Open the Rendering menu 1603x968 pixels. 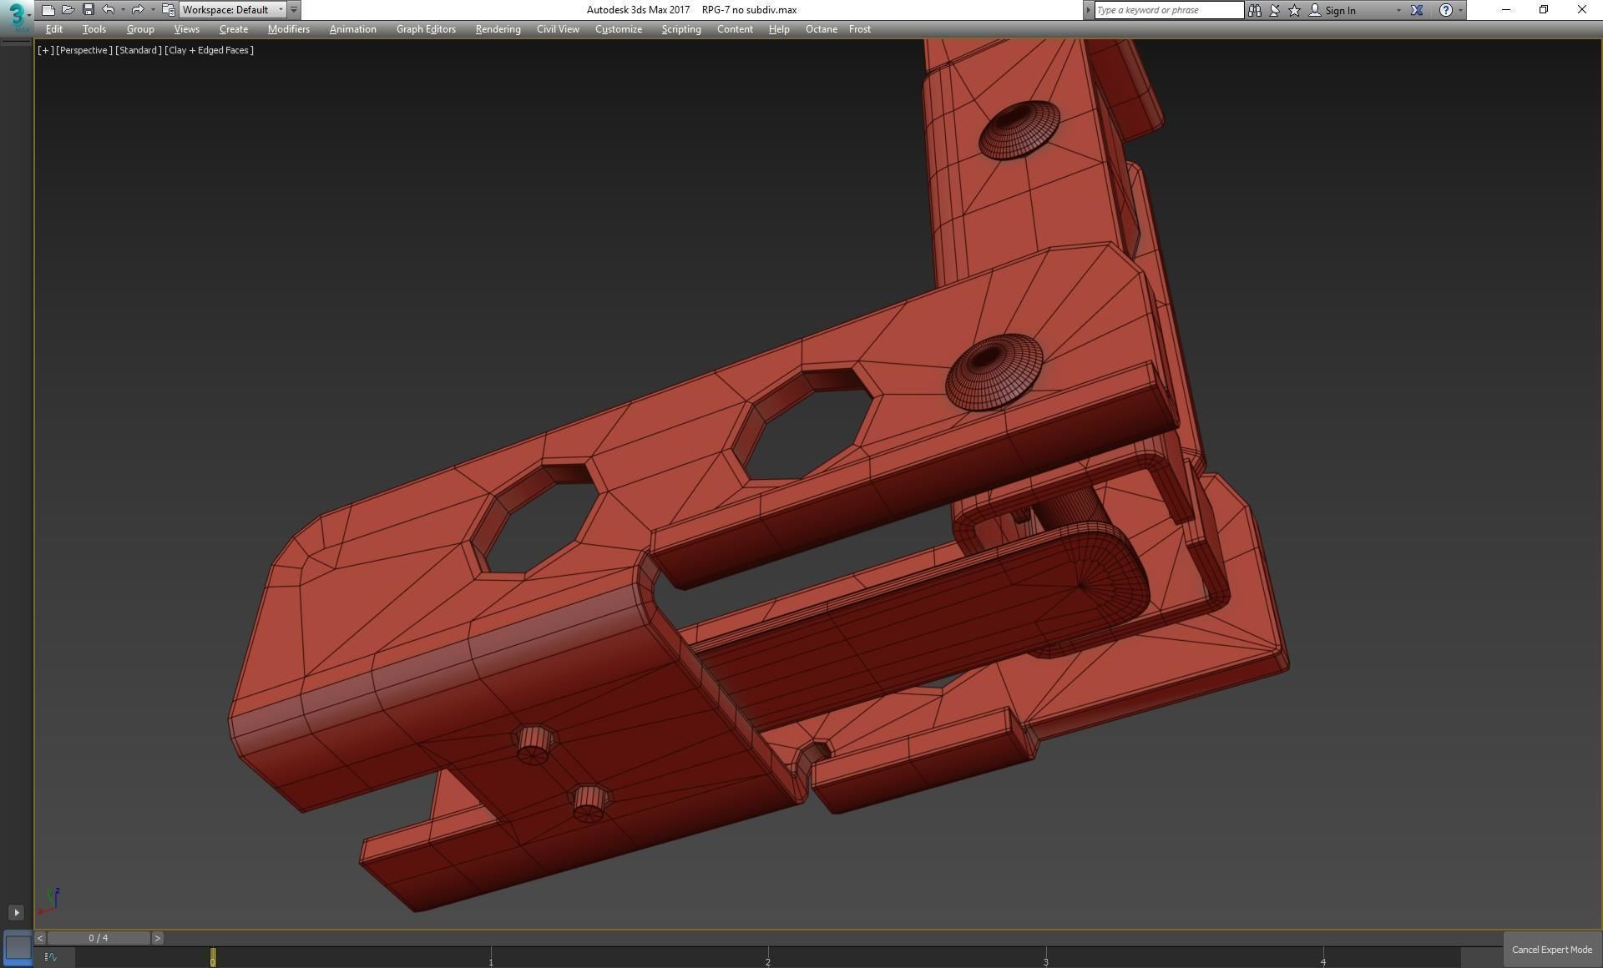pos(498,29)
